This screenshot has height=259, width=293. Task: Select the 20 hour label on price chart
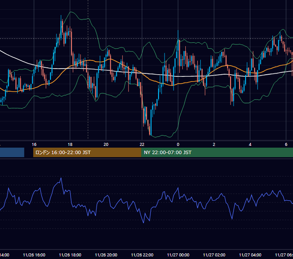point(106,145)
